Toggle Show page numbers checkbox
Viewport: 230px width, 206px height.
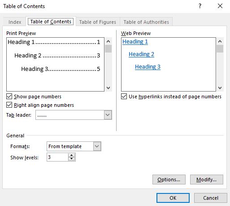(x=9, y=96)
